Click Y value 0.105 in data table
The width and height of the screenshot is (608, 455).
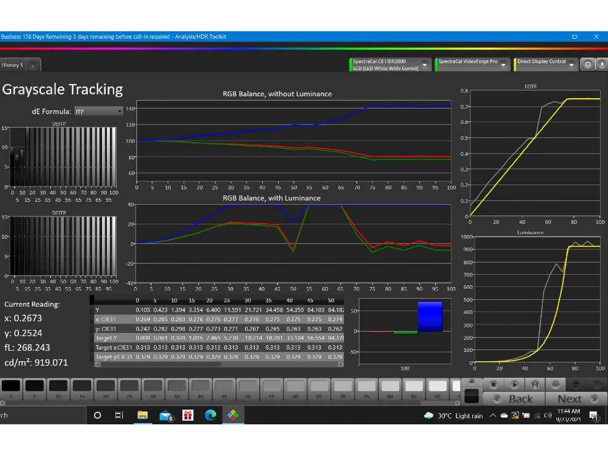pyautogui.click(x=142, y=310)
